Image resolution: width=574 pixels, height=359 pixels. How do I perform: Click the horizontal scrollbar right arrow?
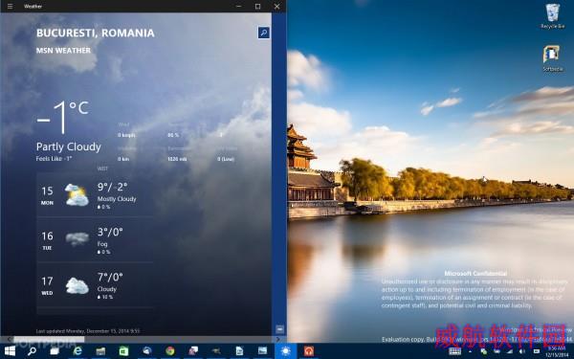278,339
